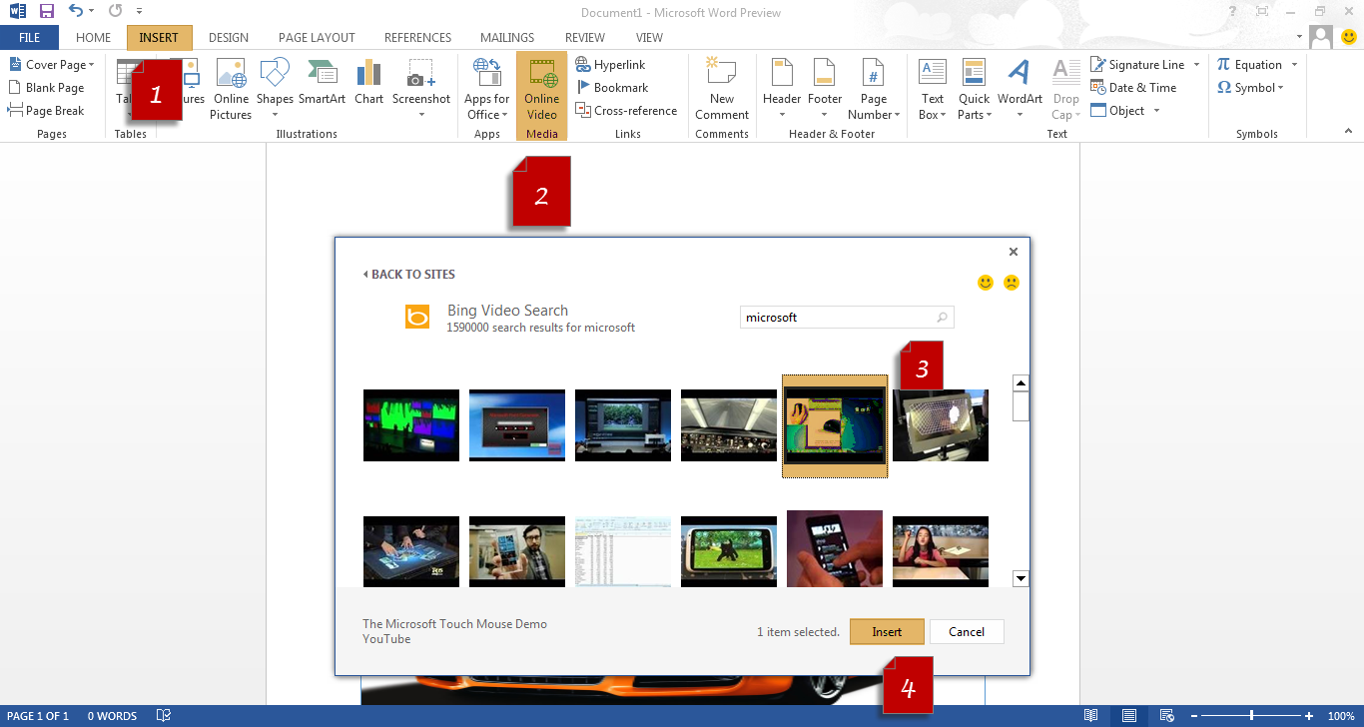Open the FILE tab
The height and width of the screenshot is (727, 1364).
point(30,38)
